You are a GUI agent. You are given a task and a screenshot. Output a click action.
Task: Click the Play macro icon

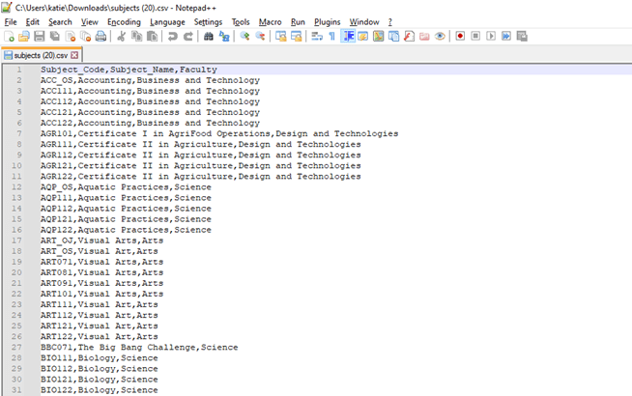coord(491,37)
